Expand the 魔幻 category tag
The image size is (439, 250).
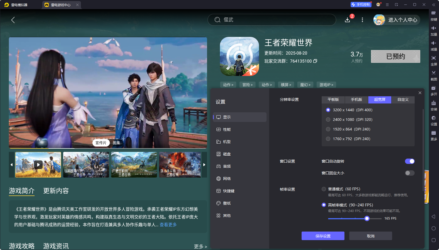coord(305,85)
